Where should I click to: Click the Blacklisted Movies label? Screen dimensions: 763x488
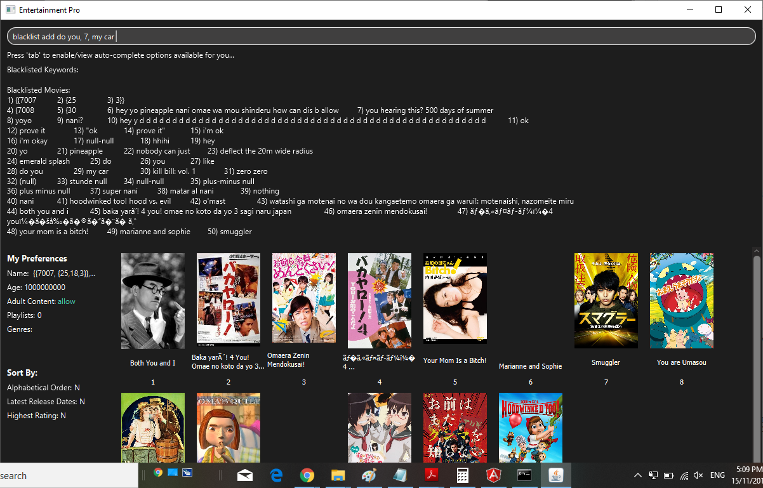pyautogui.click(x=39, y=90)
